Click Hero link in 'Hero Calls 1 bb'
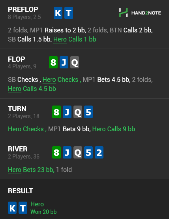 [60, 39]
